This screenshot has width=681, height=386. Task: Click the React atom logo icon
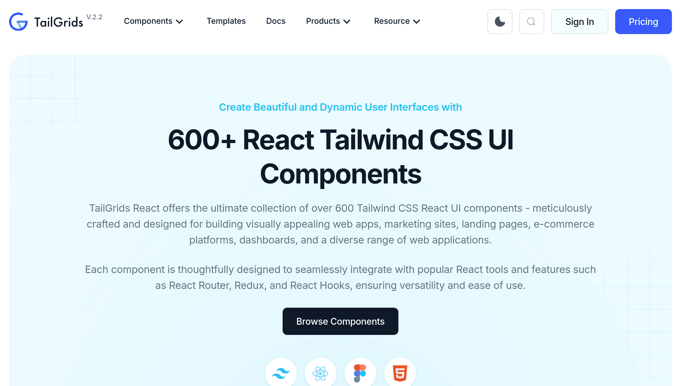(x=321, y=373)
